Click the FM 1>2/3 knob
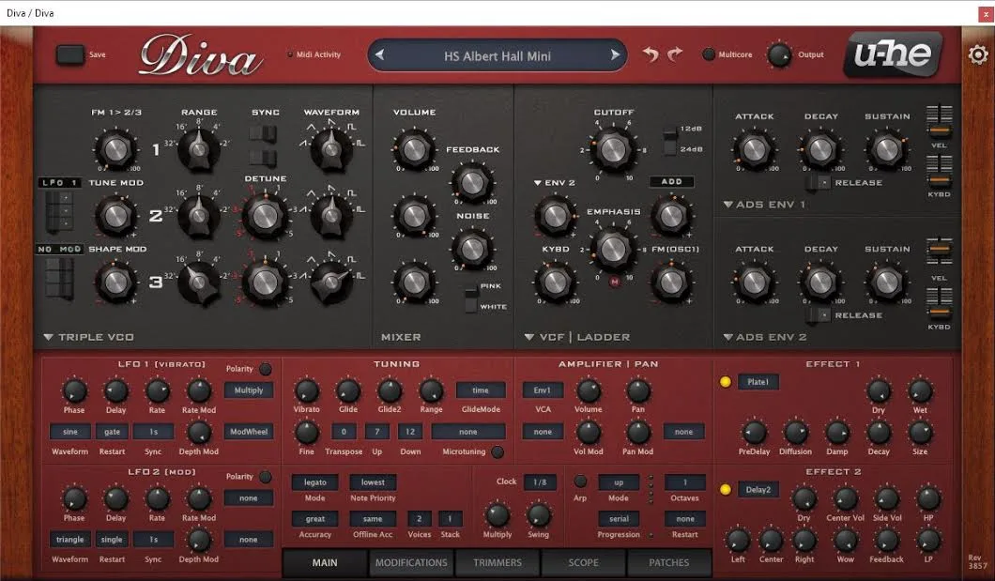The width and height of the screenshot is (995, 581). [115, 149]
